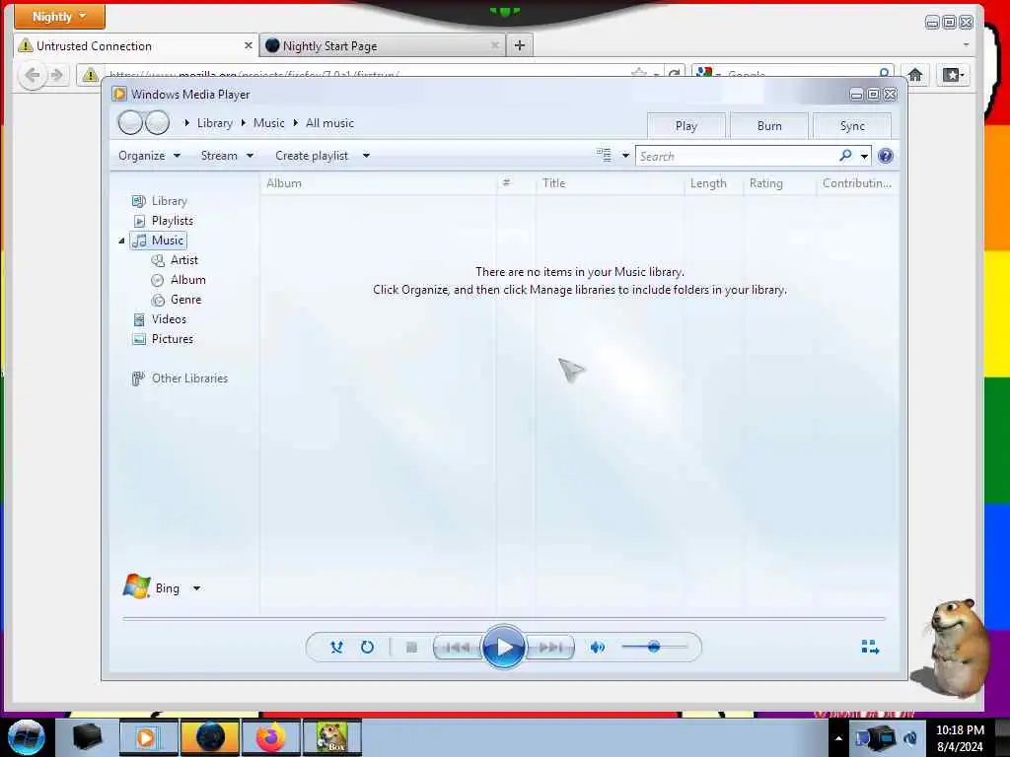Collapse the Music tree node
Viewport: 1010px width, 757px height.
(121, 241)
